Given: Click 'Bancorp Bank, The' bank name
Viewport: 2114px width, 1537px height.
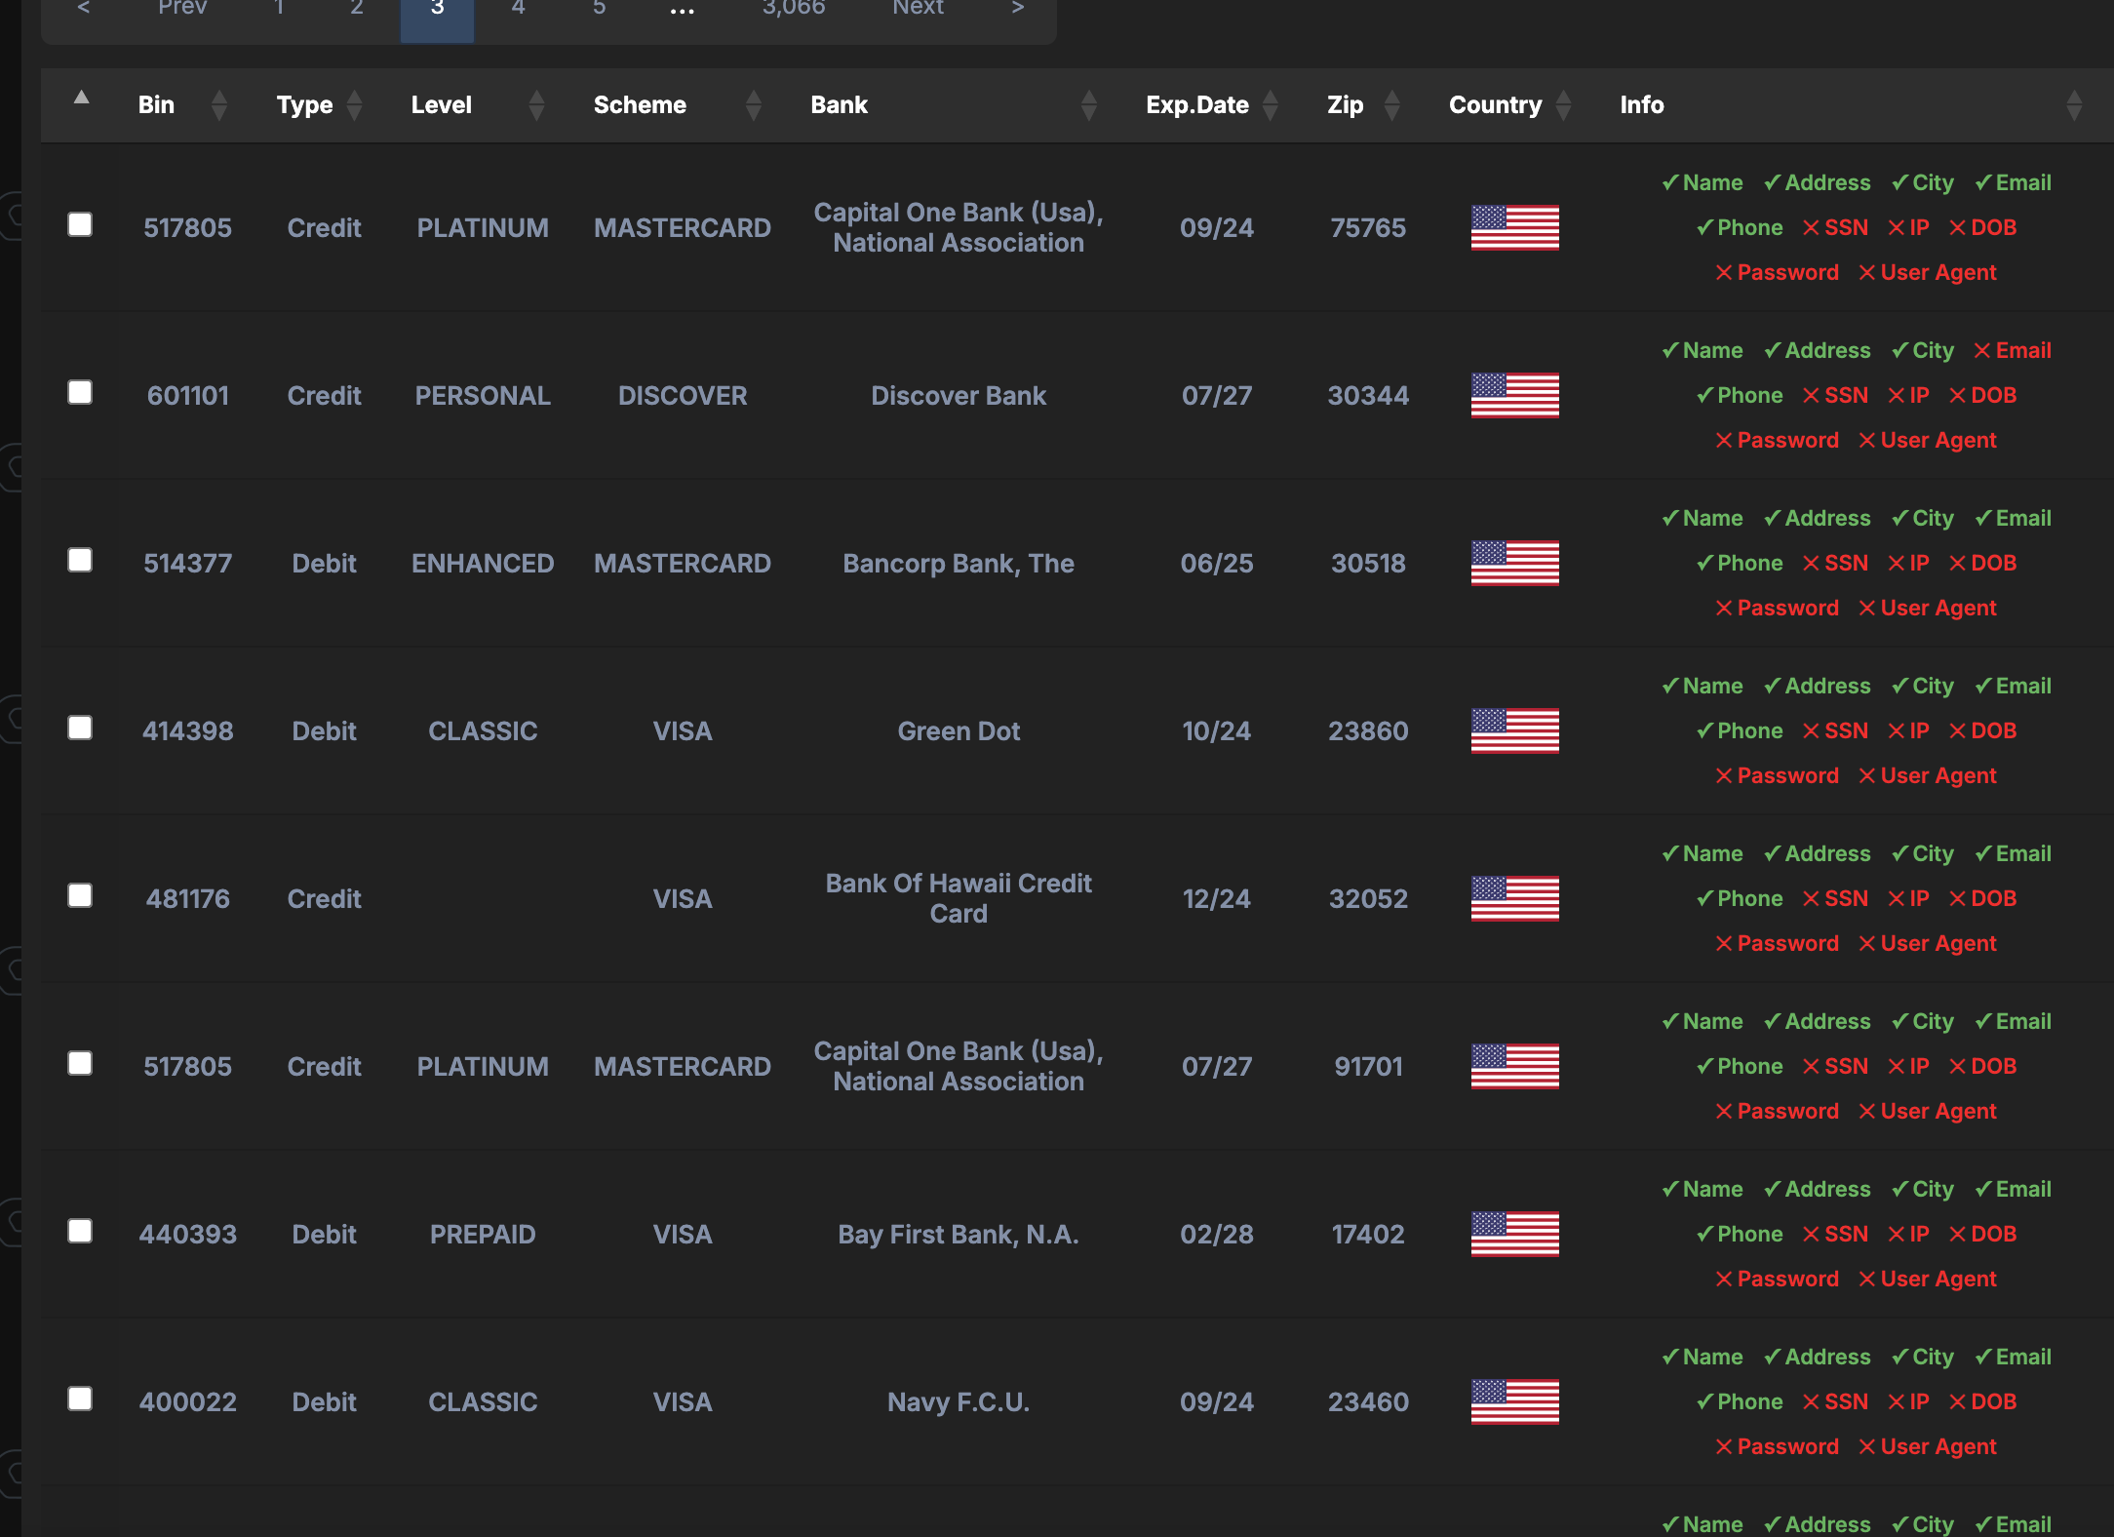Looking at the screenshot, I should tap(959, 564).
